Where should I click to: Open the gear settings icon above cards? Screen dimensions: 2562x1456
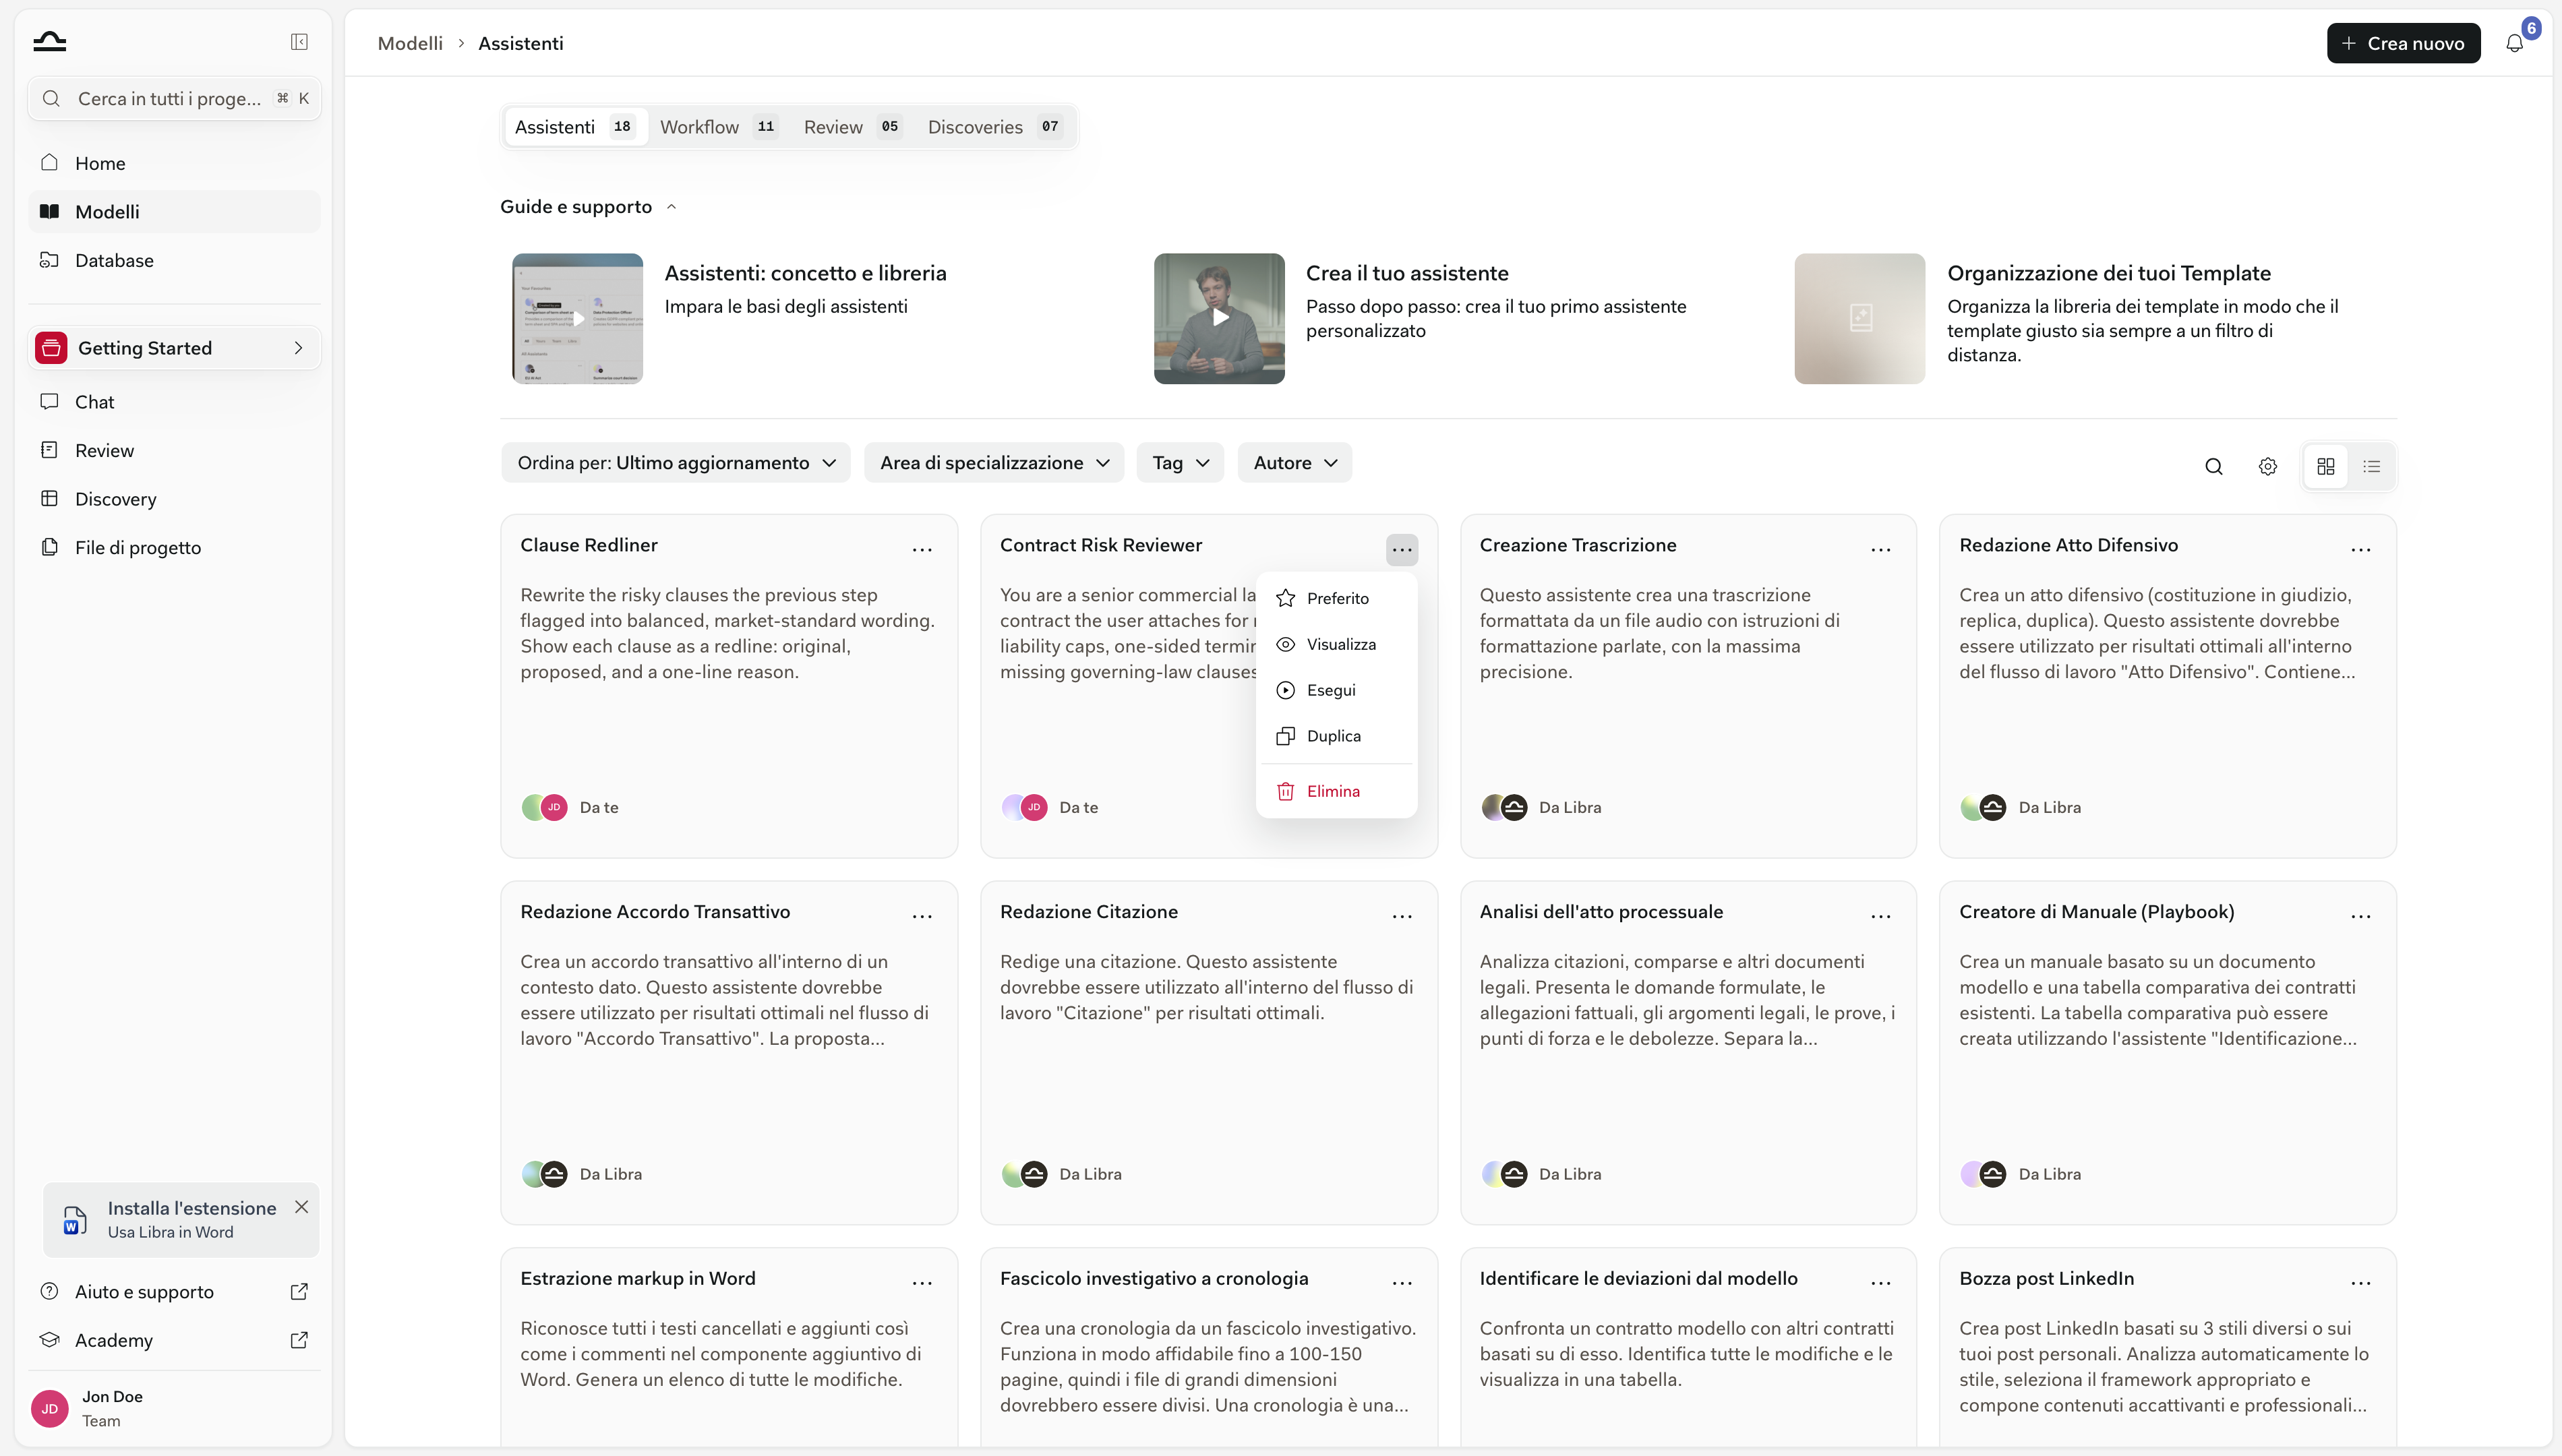(2267, 466)
